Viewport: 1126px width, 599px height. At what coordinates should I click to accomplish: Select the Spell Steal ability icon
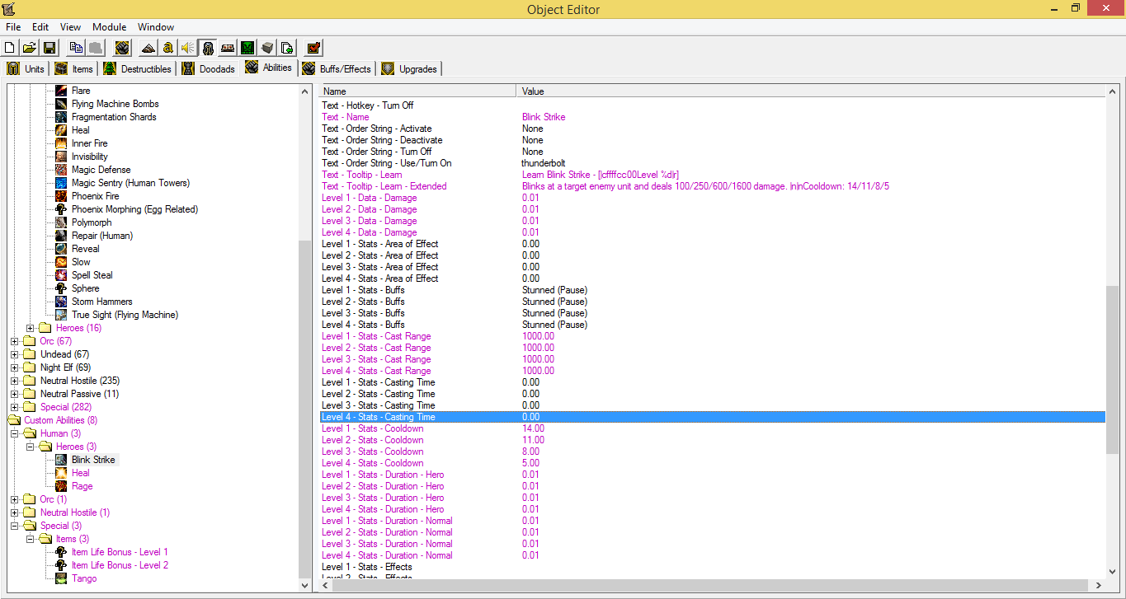[x=61, y=275]
